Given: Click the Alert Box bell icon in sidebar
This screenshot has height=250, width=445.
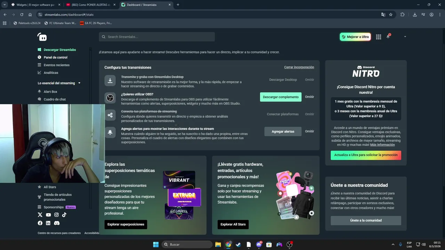Looking at the screenshot, I should (39, 92).
